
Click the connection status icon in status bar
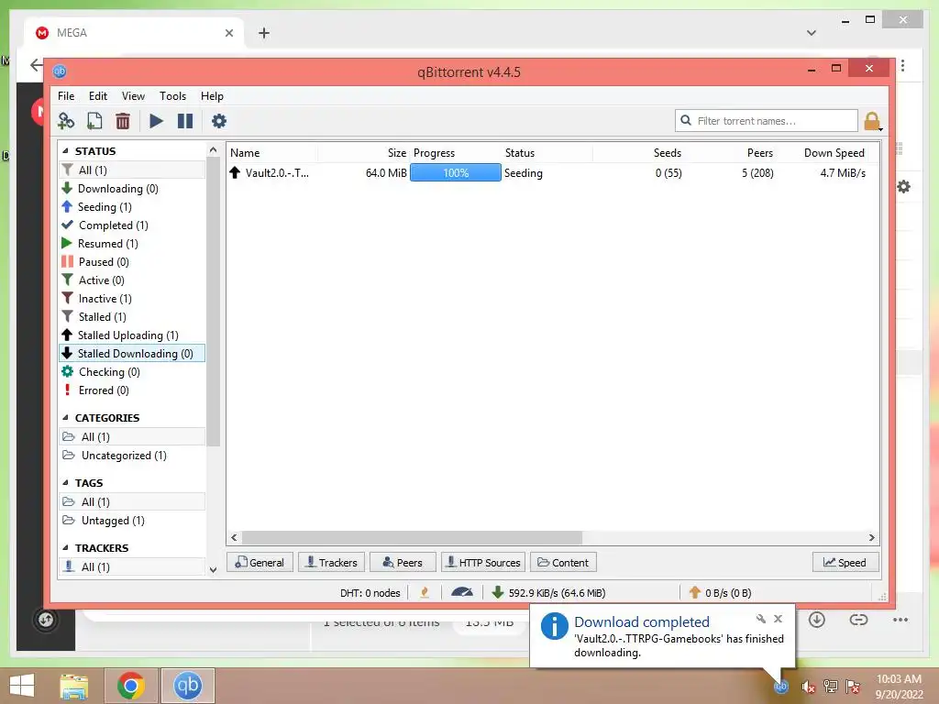click(x=425, y=593)
